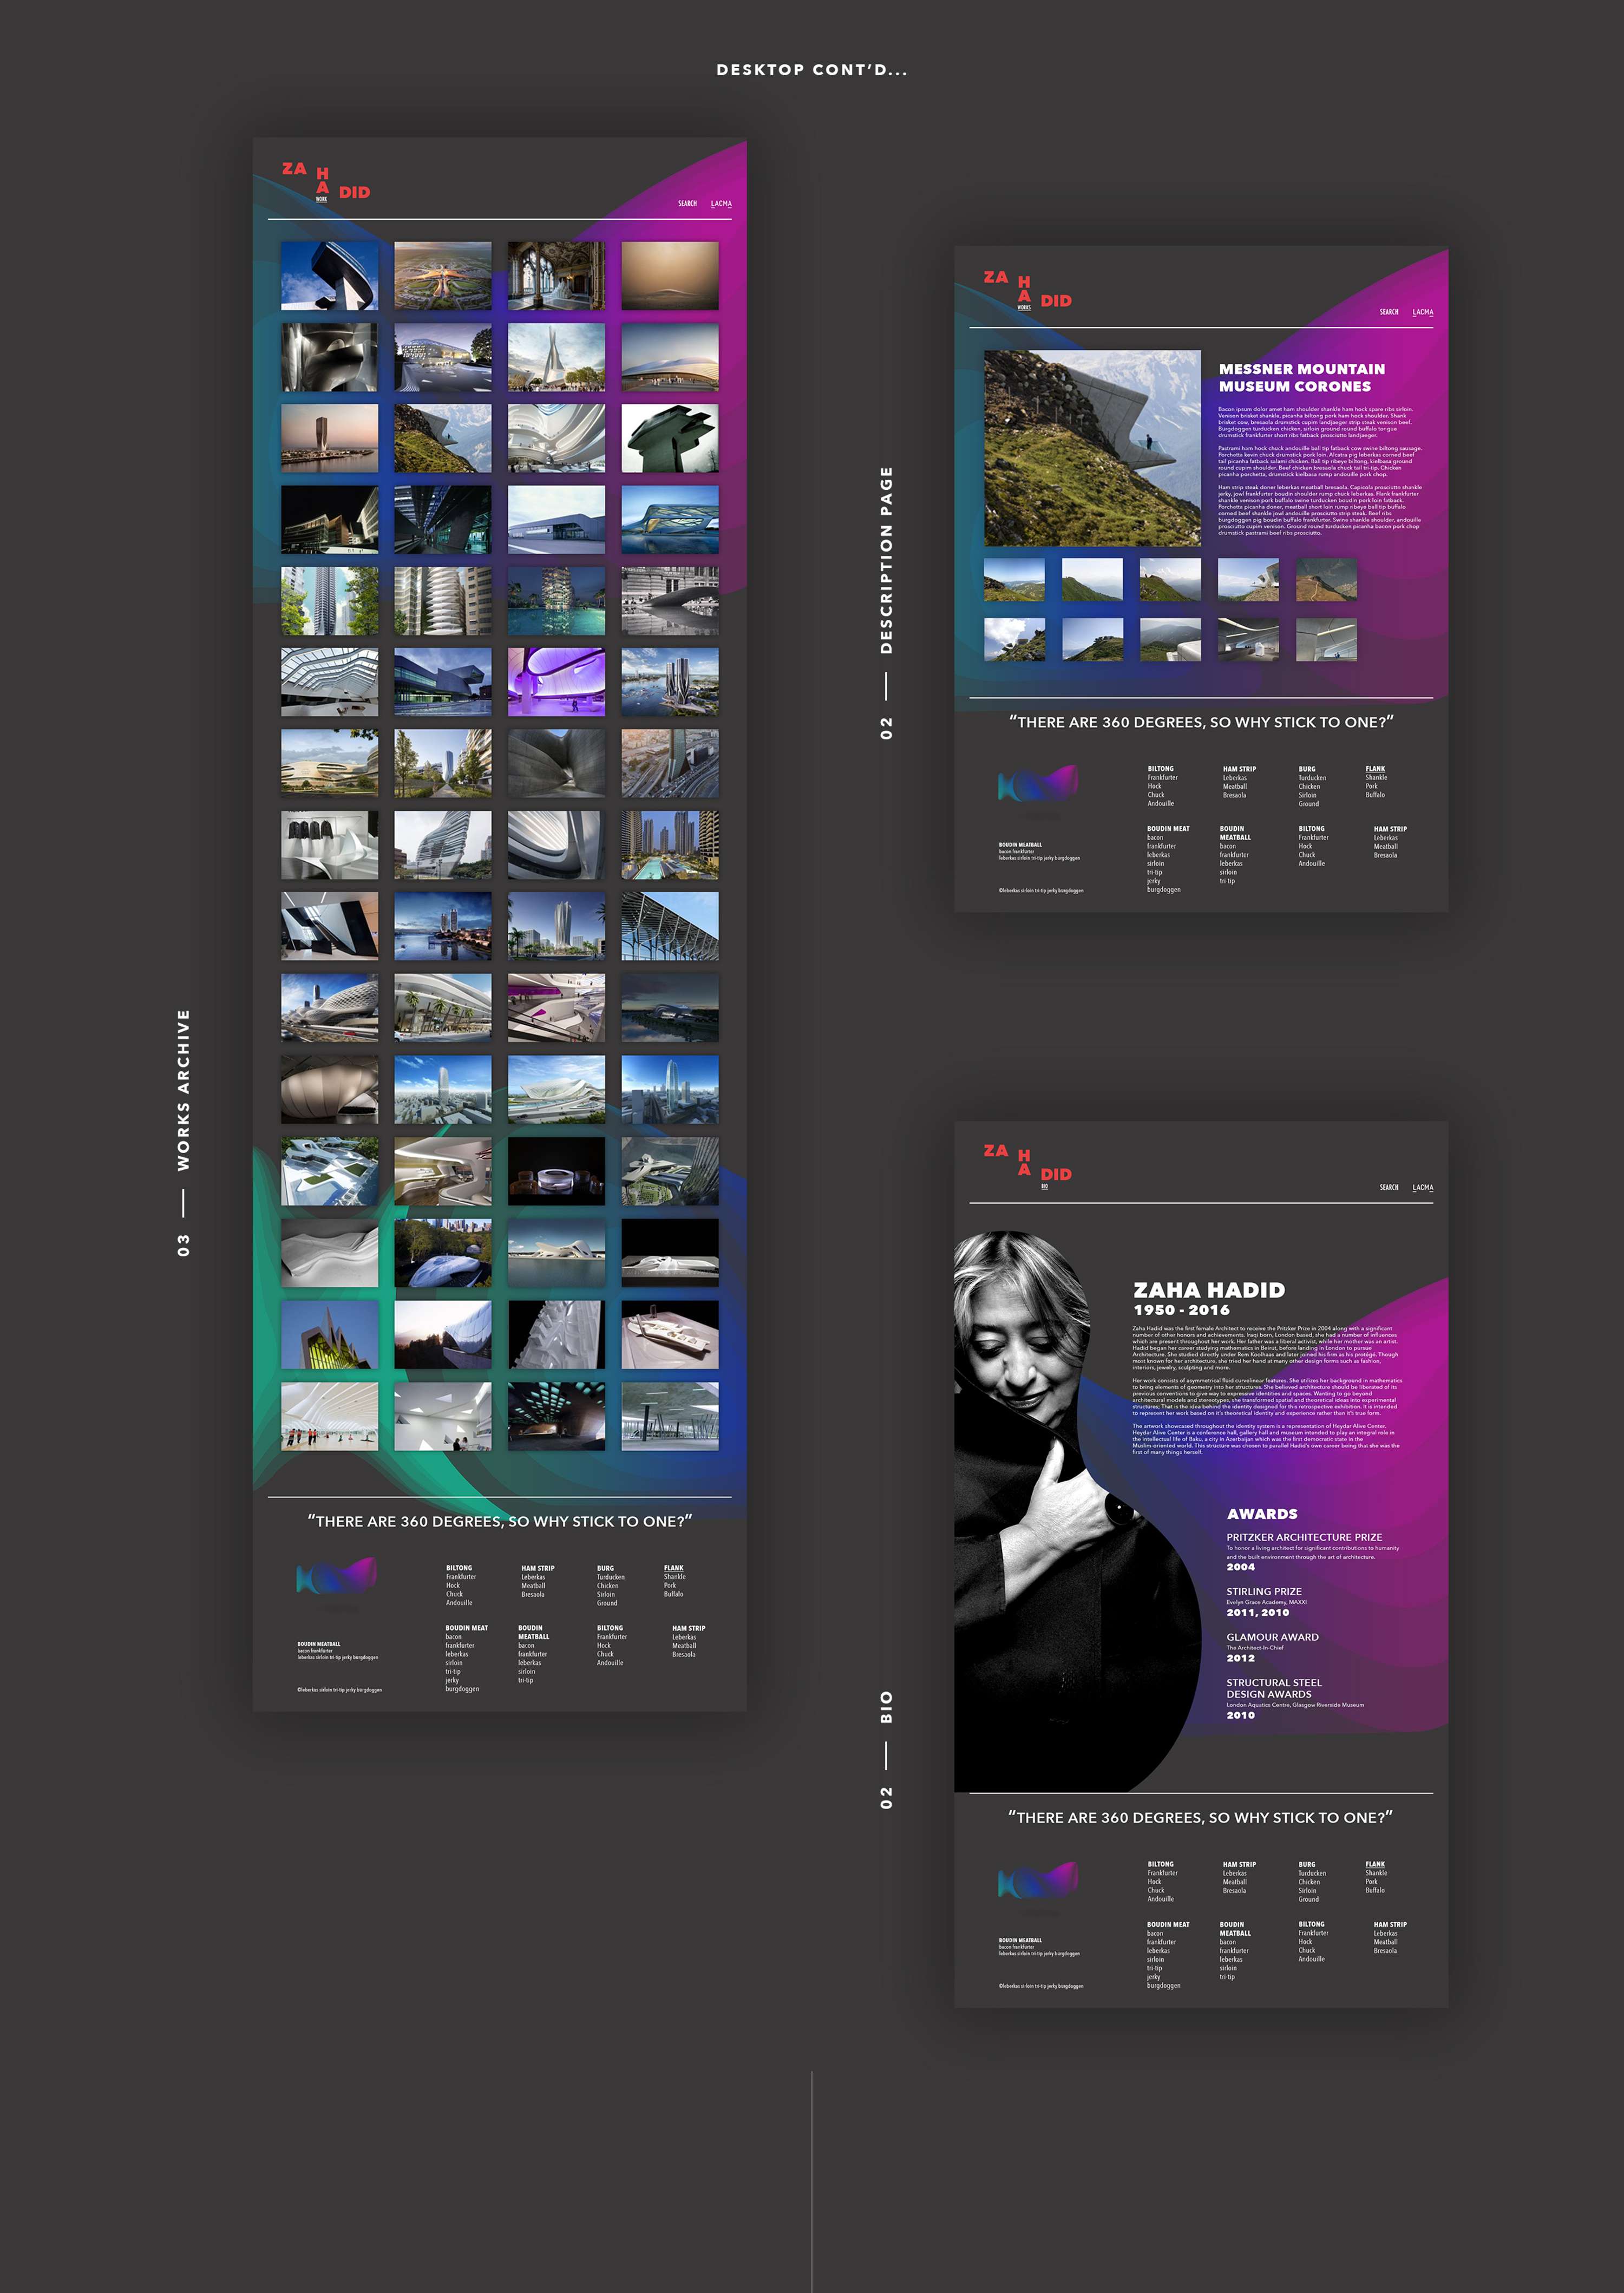Click the vertical 'WORKS ARCHIVE' section label
1624x2293 pixels.
click(183, 1090)
